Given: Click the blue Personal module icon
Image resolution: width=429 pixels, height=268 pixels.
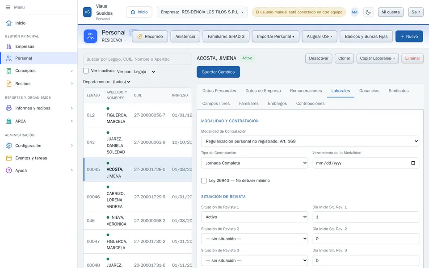Looking at the screenshot, I should click(91, 36).
